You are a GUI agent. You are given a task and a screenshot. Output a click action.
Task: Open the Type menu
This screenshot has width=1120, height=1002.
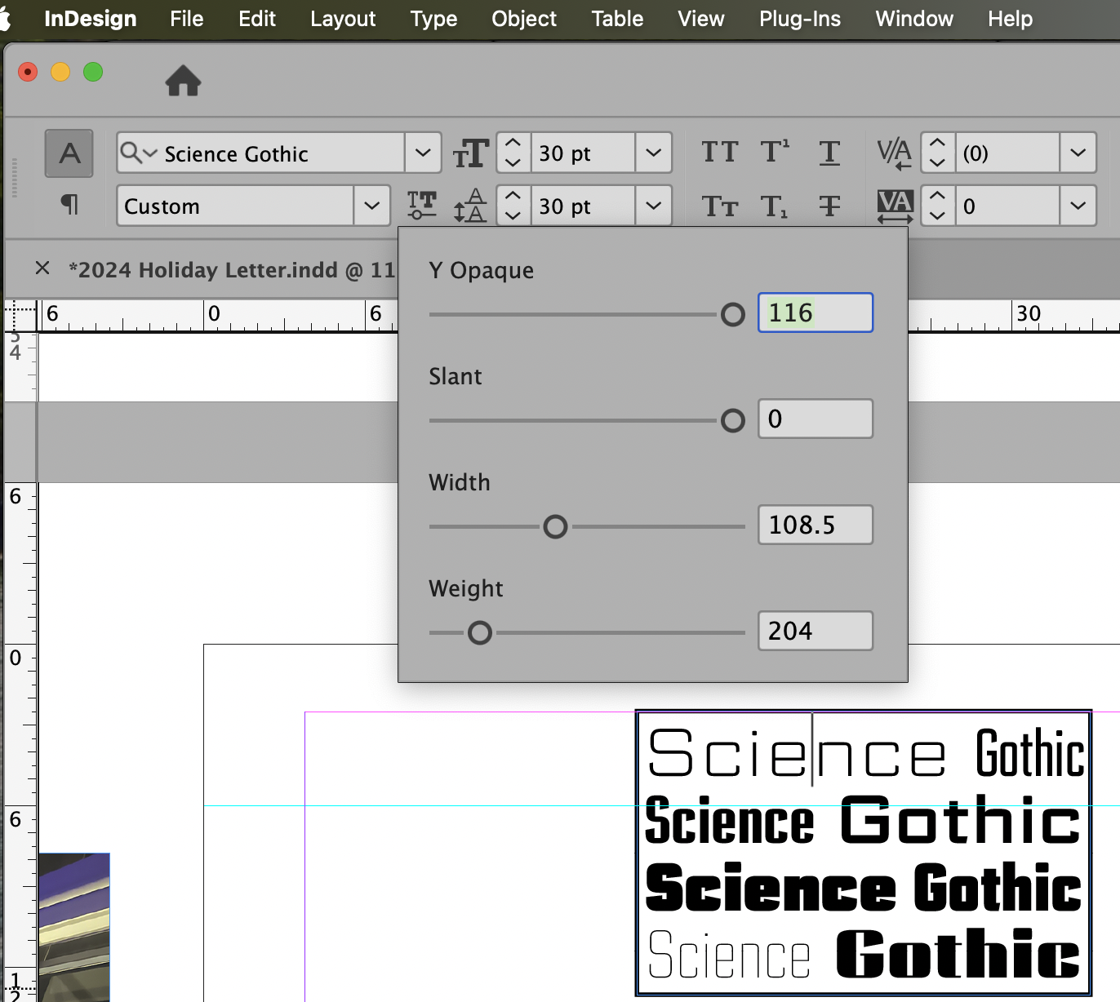pyautogui.click(x=433, y=19)
